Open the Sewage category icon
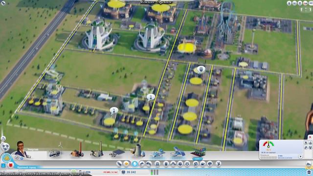The height and width of the screenshot is (176, 313). tap(149, 164)
